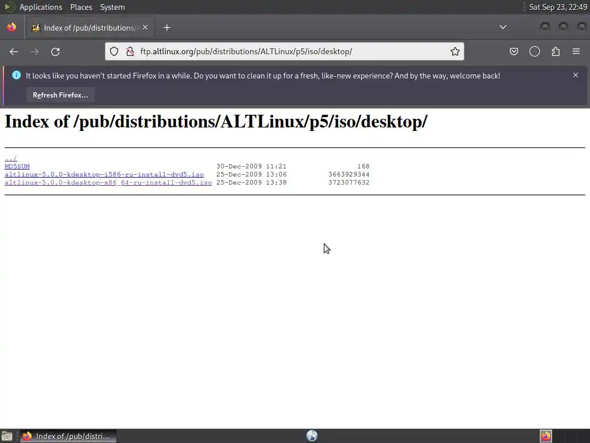Click the date 30-Dec-2009 11:21

pos(251,166)
